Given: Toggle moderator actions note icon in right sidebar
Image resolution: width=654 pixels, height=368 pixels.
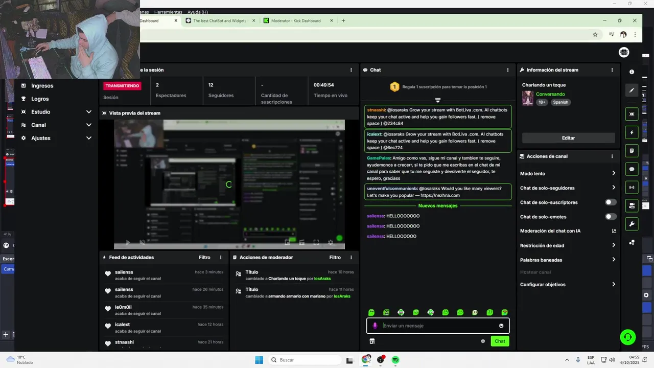Looking at the screenshot, I should [632, 151].
